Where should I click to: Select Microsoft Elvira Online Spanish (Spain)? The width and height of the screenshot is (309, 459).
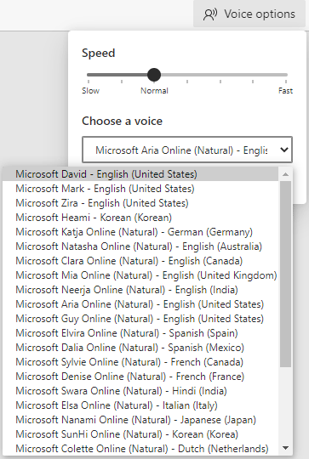pyautogui.click(x=140, y=333)
